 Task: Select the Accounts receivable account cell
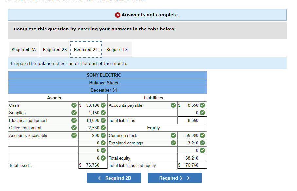pos(43,135)
